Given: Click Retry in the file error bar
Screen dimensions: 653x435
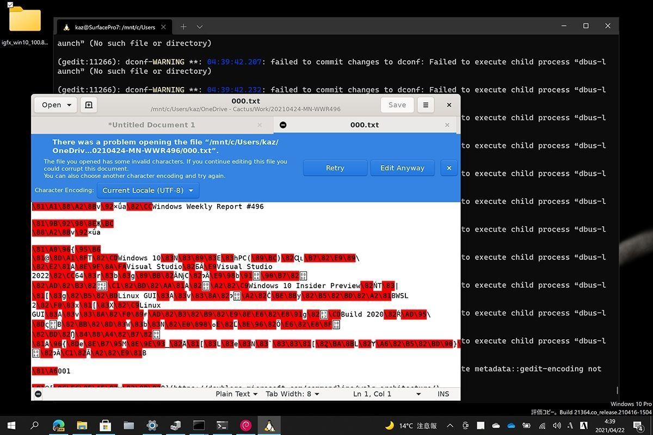Looking at the screenshot, I should [335, 168].
